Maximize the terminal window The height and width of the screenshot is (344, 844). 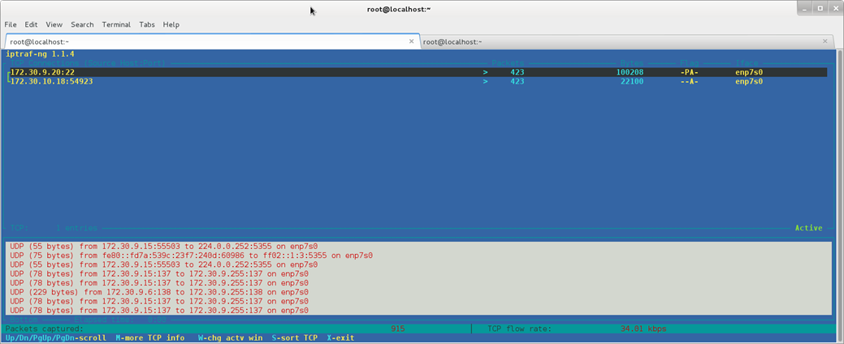click(820, 8)
